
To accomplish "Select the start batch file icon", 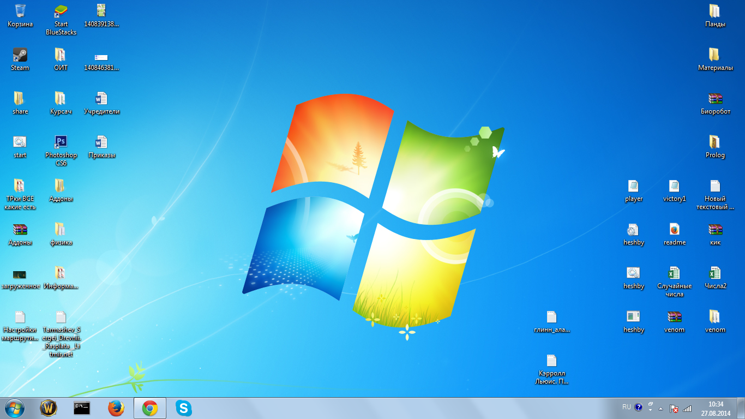I will [x=20, y=146].
